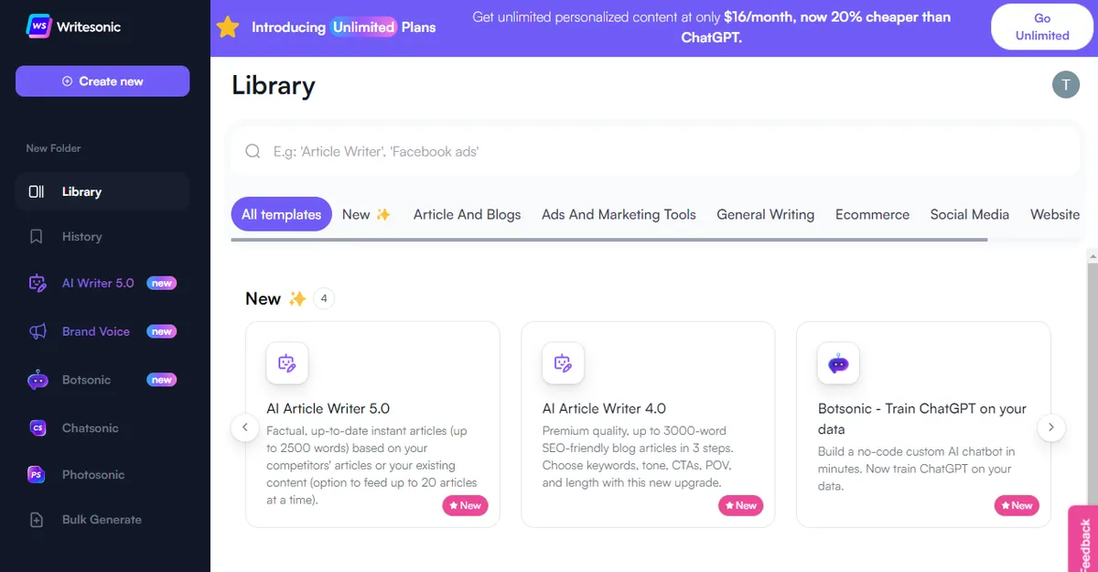Image resolution: width=1098 pixels, height=572 pixels.
Task: Click the new badge beside Brand Voice
Action: (x=162, y=331)
